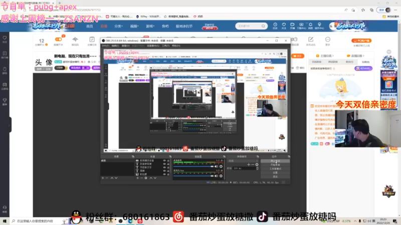Toggle the 直播开关 live switch
This screenshot has height=225, width=401.
point(58,39)
